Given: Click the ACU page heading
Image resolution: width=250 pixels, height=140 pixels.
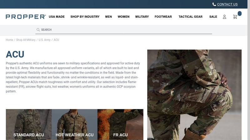Looking at the screenshot, I should click(15, 54).
